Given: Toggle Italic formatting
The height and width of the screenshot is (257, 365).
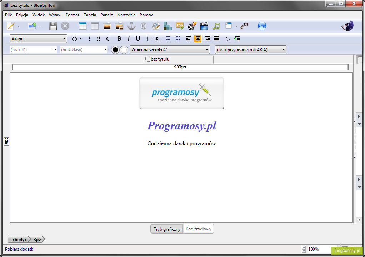Looking at the screenshot, I should [129, 39].
